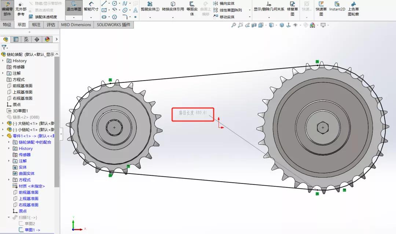Click 无外部参考 in the toolbar
The image size is (396, 234).
21,10
